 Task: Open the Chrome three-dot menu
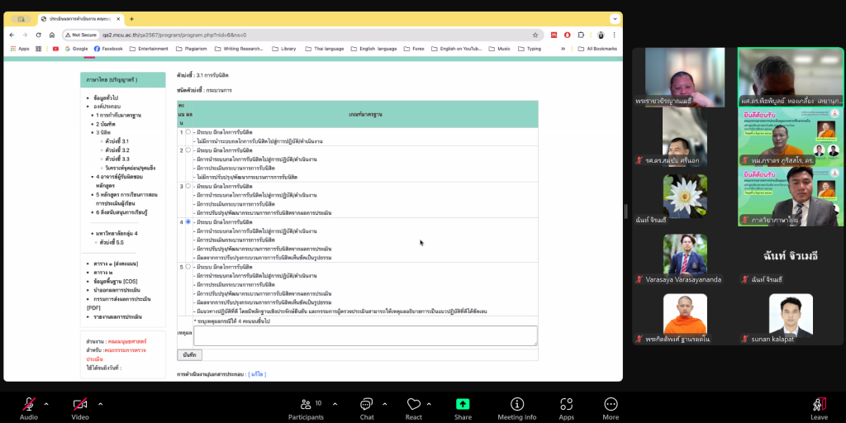(x=614, y=35)
